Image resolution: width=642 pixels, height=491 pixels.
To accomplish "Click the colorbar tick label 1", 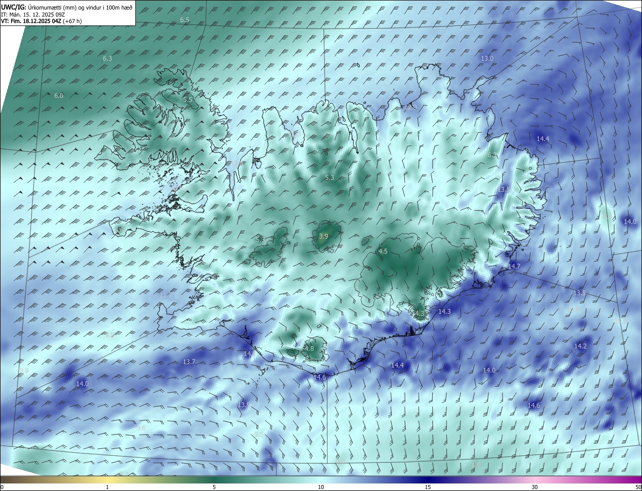I will pos(107,487).
